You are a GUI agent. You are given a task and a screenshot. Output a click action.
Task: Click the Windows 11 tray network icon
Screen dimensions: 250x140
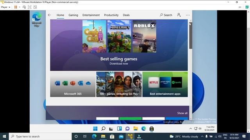(196, 129)
